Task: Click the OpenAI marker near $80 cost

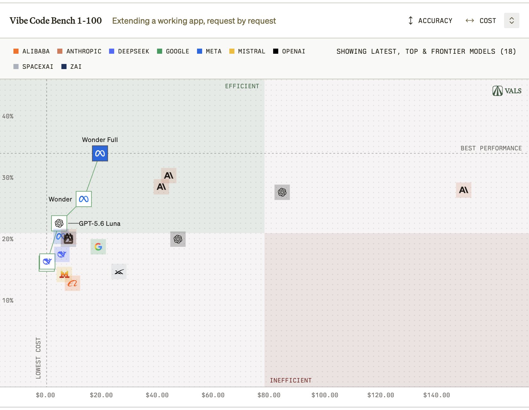Action: click(x=282, y=192)
